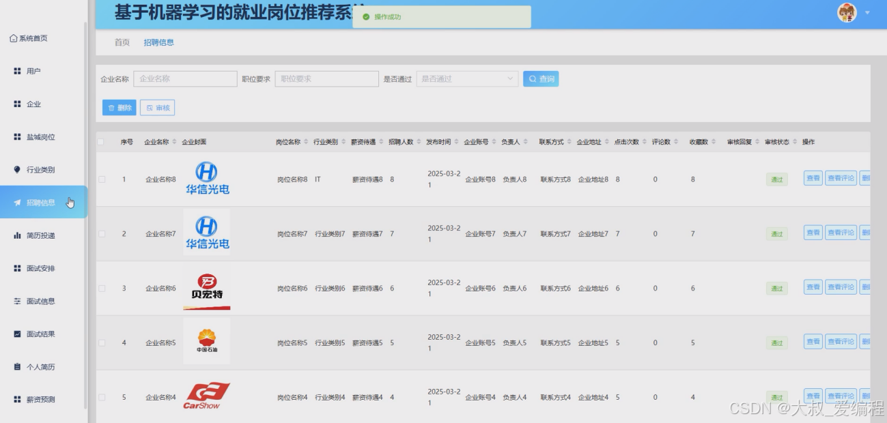Click the 联系方式6 cell
887x423 pixels.
coord(556,289)
